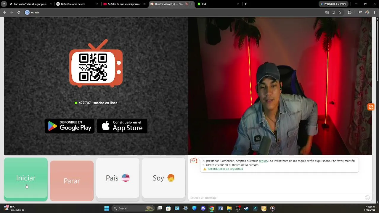Screen dimensions: 379x213
Task: Open Task View on the taskbar
Action: 160,208
